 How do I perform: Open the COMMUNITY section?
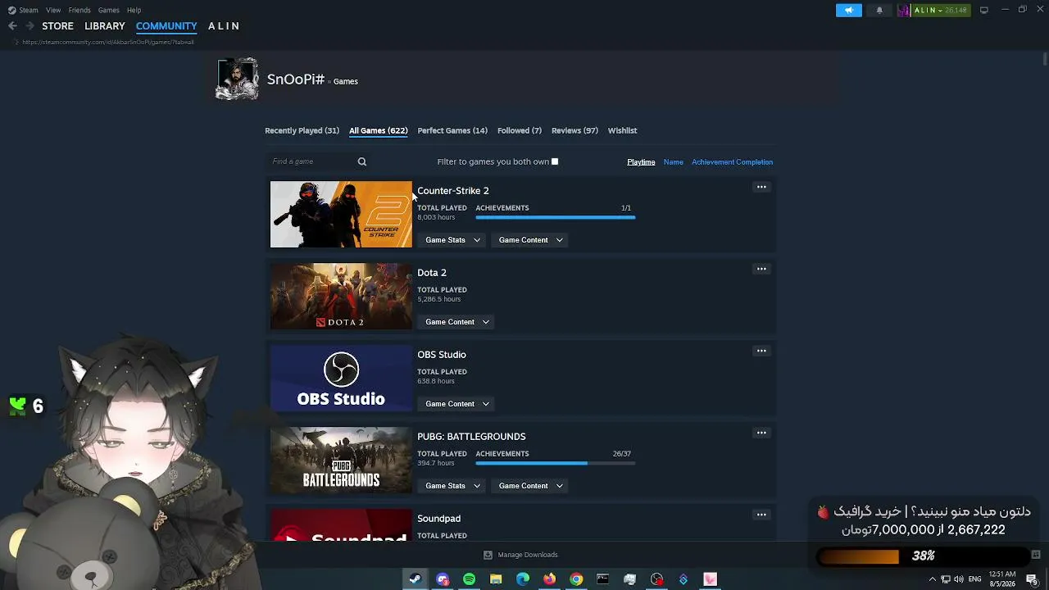[166, 26]
